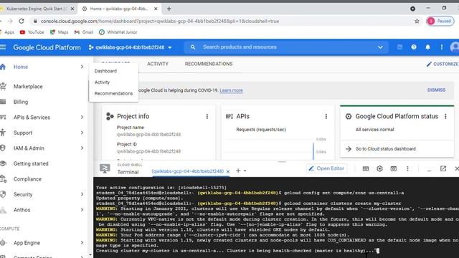Click the Anthos triangle icon
This screenshot has height=258, width=459.
click(x=3, y=210)
